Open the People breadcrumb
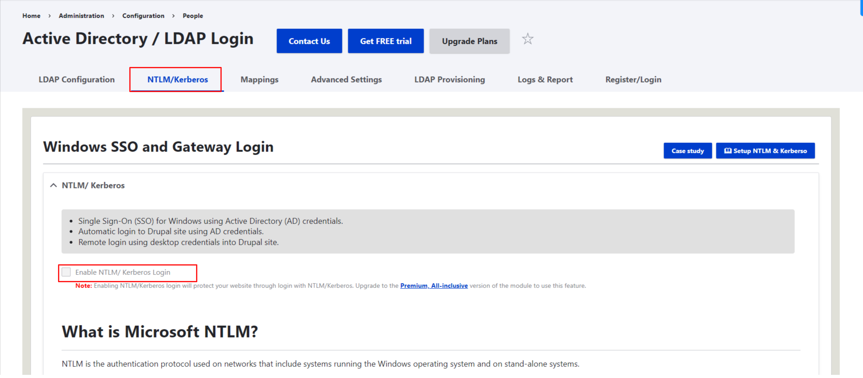The width and height of the screenshot is (863, 378). [x=193, y=16]
